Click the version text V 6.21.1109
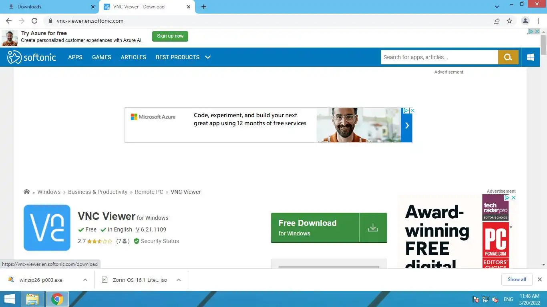Screen dimensions: 547x307 (x=151, y=229)
